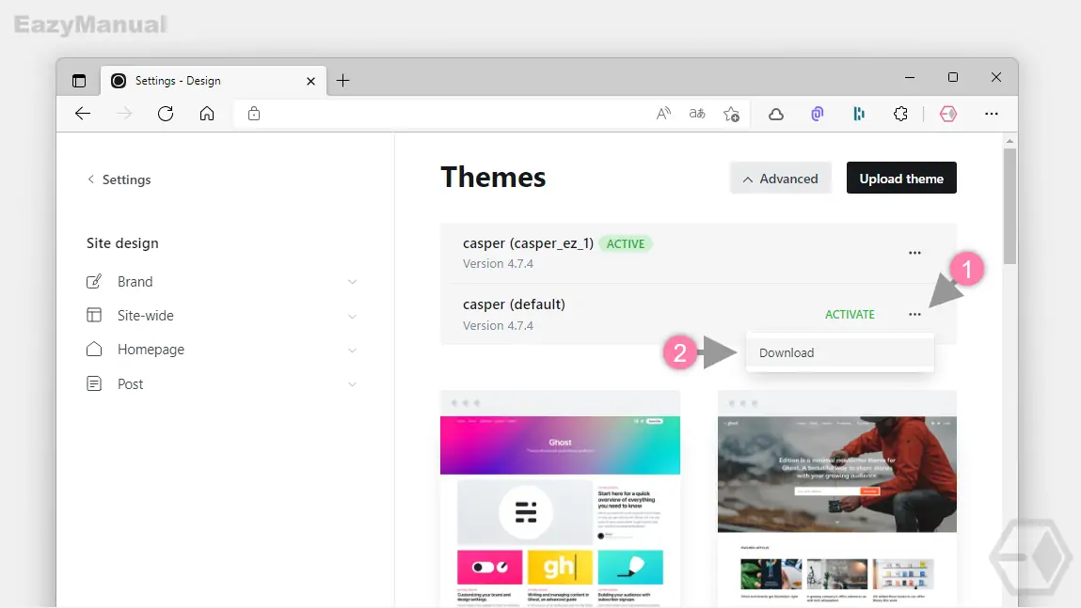
Task: Click the Site-wide layout icon
Action: [94, 316]
